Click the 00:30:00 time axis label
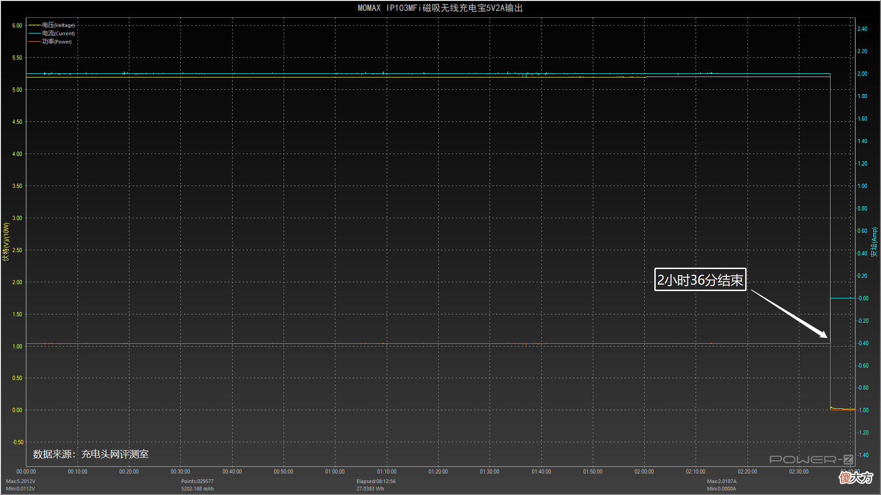 click(x=180, y=472)
